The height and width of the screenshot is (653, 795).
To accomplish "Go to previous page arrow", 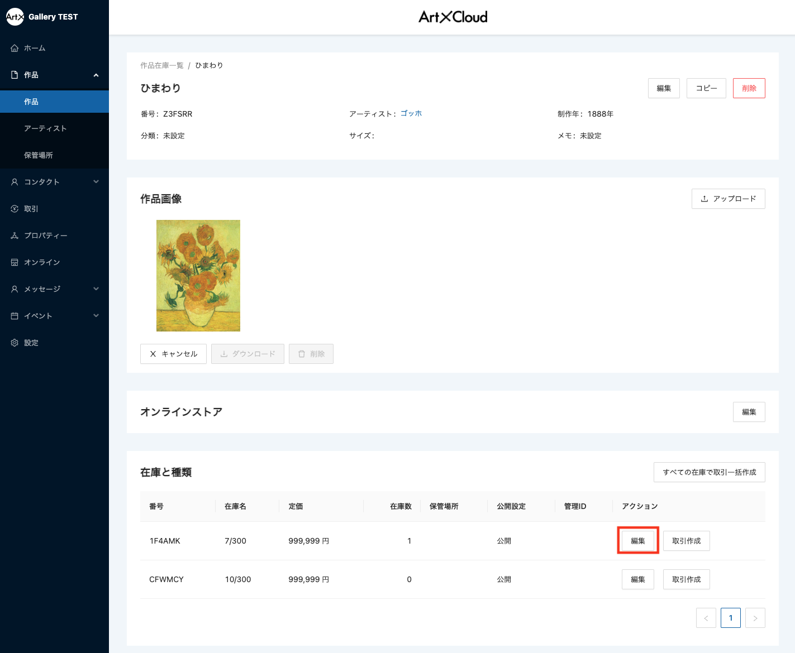I will tap(706, 618).
